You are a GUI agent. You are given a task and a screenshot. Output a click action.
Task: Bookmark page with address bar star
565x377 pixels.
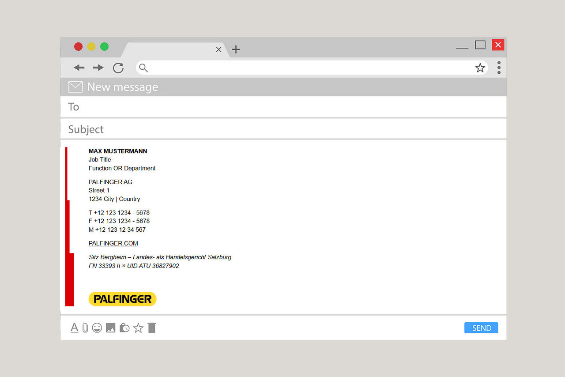(x=480, y=68)
